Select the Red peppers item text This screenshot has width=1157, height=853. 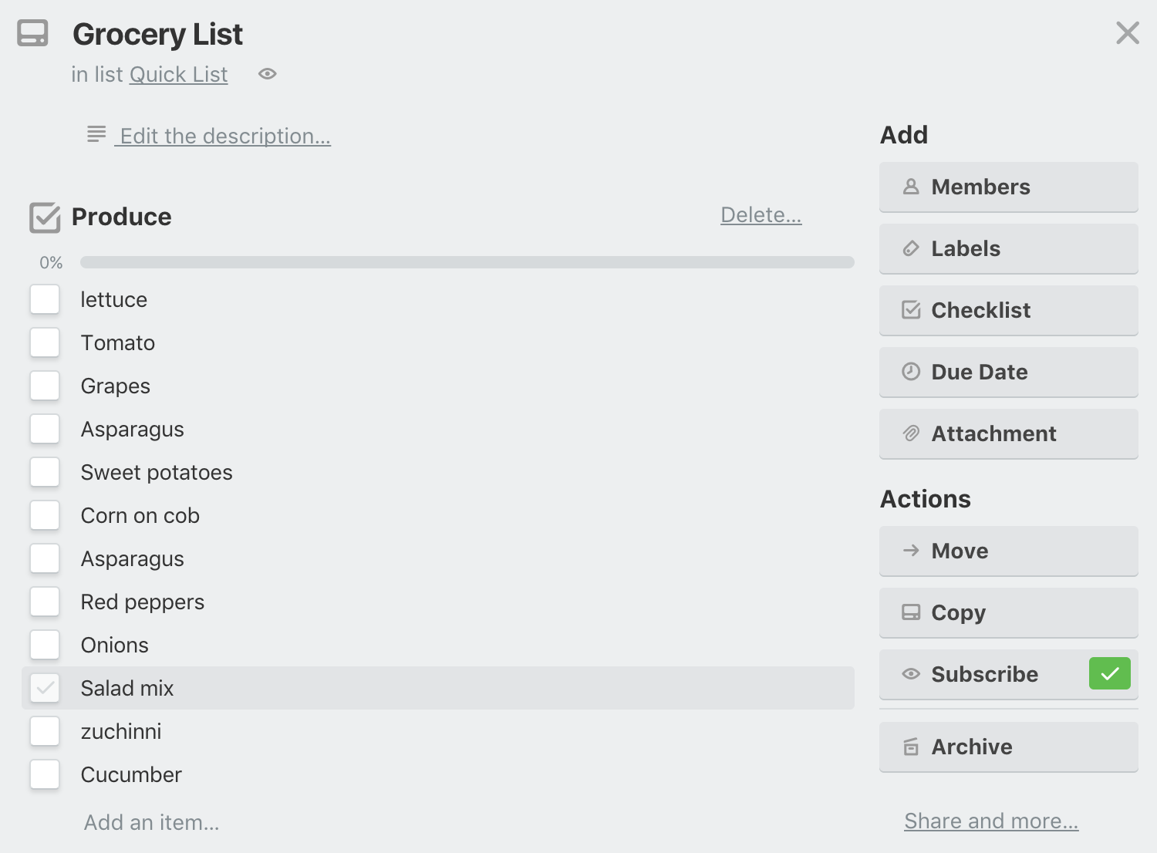[x=143, y=602]
